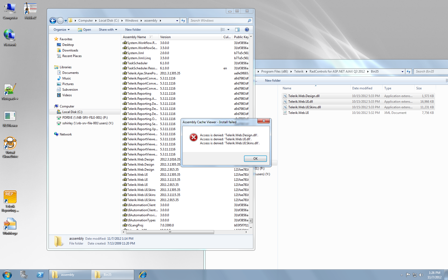Switch to the assembly taskbar window
The width and height of the screenshot is (448, 280).
pos(70,275)
